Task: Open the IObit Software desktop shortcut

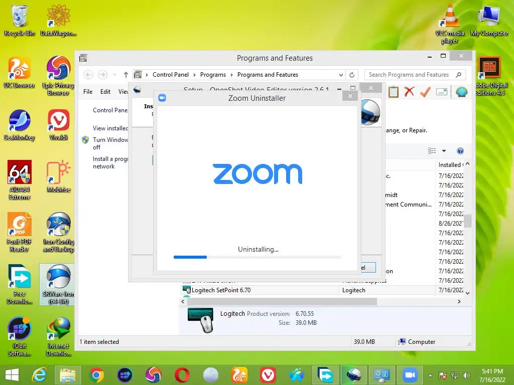Action: (19, 336)
